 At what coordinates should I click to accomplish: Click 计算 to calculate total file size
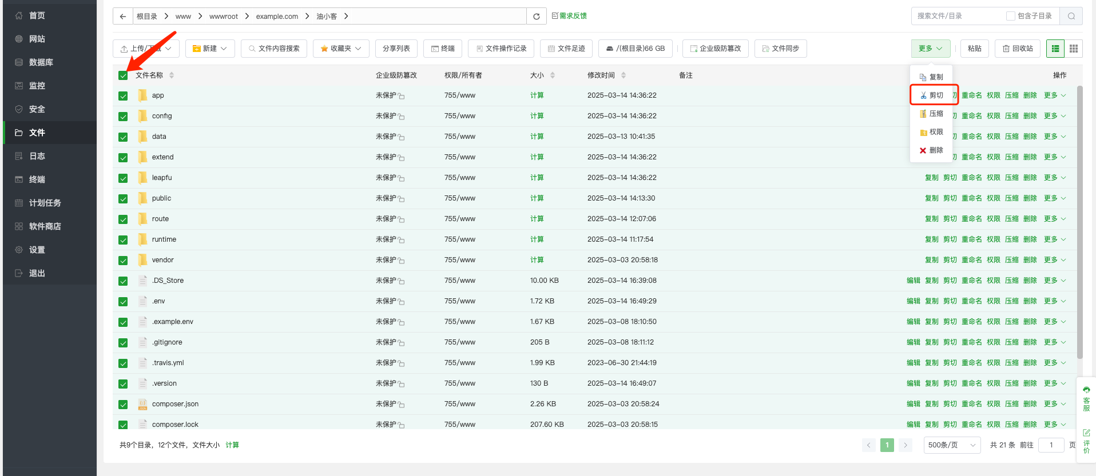tap(232, 445)
